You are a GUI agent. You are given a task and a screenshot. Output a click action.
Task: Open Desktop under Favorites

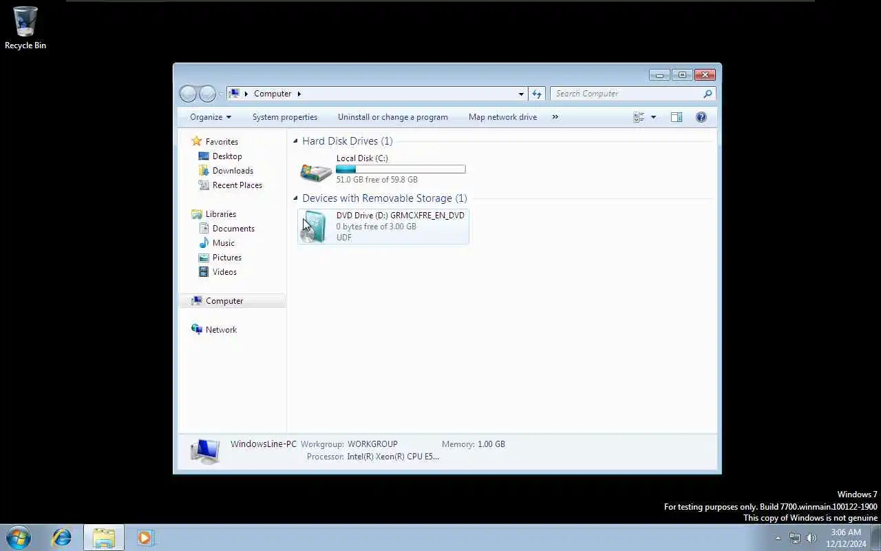tap(227, 156)
